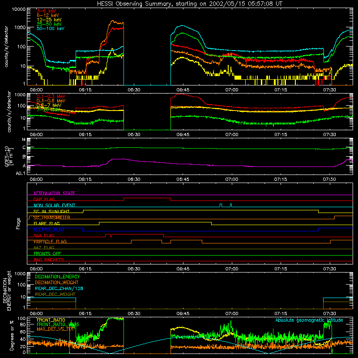This screenshot has height=358, width=358.
Task: Select the 3-6 keV legend label
Action: tap(47, 11)
